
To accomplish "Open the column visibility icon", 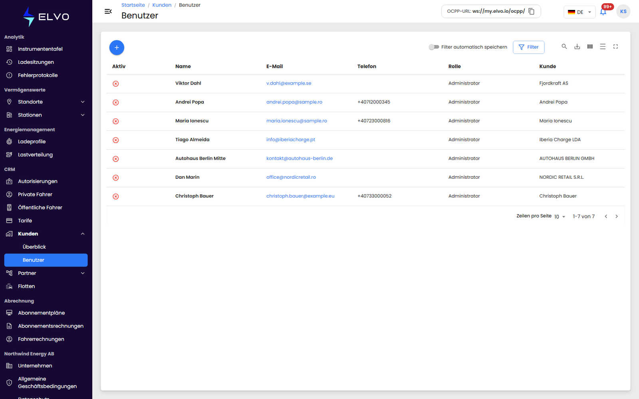I will (x=590, y=47).
